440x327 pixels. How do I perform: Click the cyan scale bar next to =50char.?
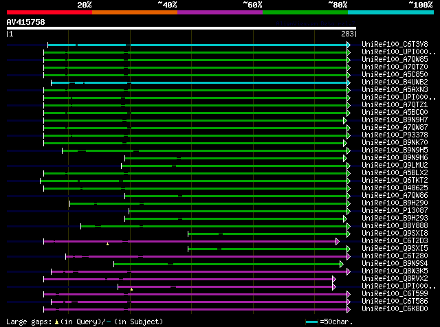click(x=311, y=322)
